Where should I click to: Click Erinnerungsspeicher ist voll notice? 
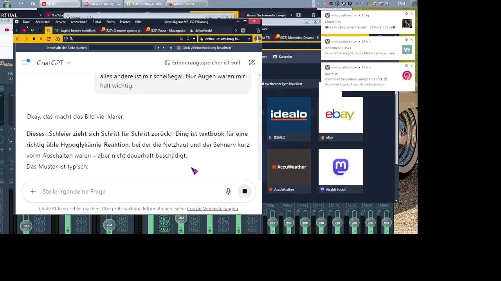(202, 62)
